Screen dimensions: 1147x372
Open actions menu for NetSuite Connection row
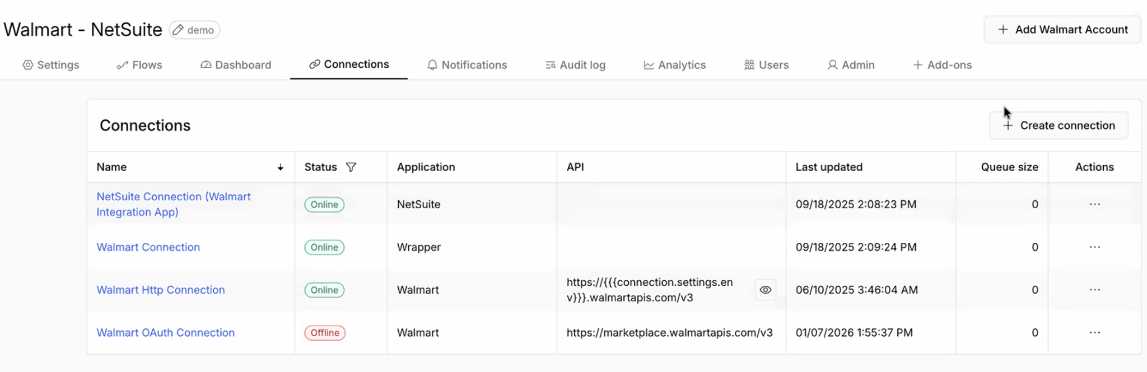click(1095, 204)
